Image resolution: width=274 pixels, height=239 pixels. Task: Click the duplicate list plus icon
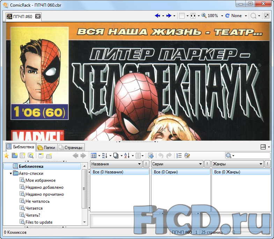pyautogui.click(x=151, y=156)
